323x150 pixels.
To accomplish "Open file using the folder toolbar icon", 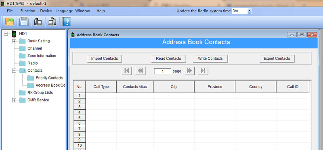I will pyautogui.click(x=9, y=21).
